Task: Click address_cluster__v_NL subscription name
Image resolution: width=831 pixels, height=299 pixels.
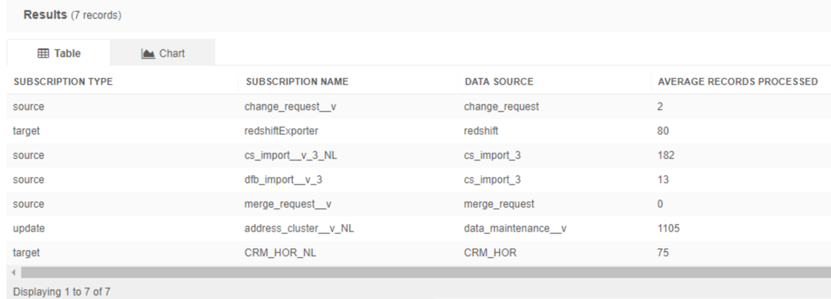Action: [x=299, y=228]
